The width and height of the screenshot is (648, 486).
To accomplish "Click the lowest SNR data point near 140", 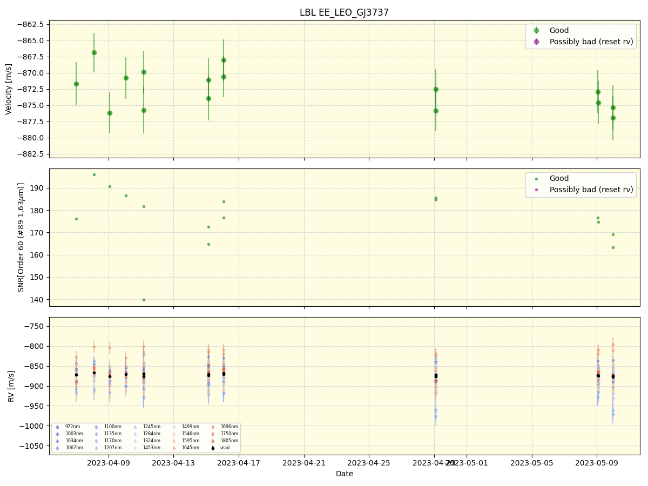I will (x=144, y=300).
